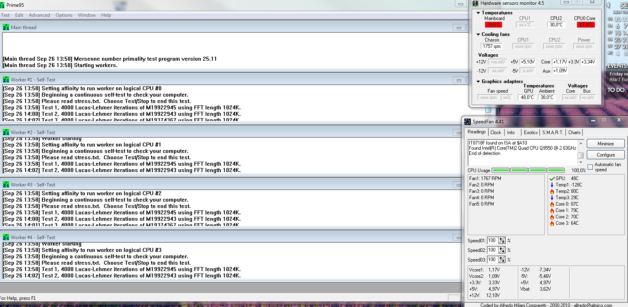Switch to the S.M.A.R.T. tab
Image resolution: width=628 pixels, height=307 pixels.
coord(552,133)
